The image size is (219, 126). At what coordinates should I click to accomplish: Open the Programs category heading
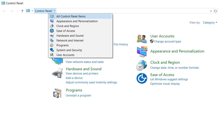coord(74,90)
